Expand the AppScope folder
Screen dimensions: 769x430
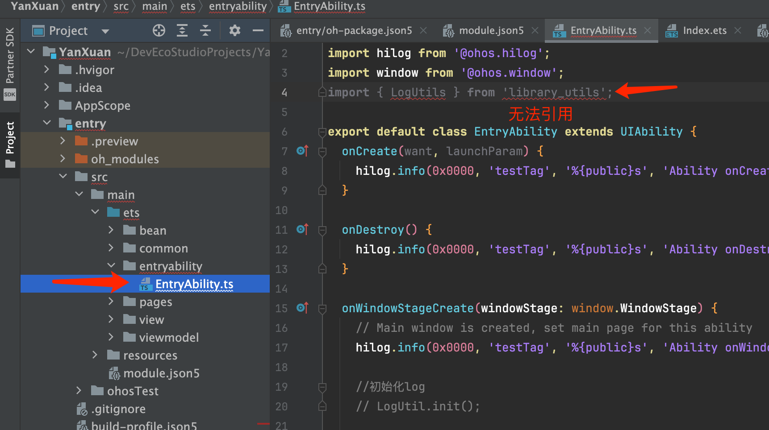tap(47, 105)
